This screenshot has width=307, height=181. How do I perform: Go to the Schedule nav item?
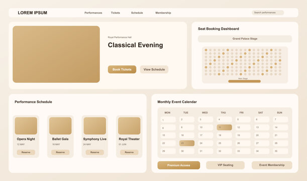[137, 13]
